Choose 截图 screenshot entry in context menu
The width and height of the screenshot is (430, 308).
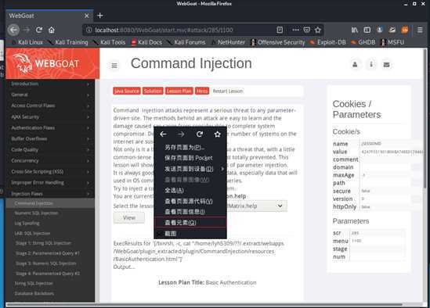tap(190, 234)
